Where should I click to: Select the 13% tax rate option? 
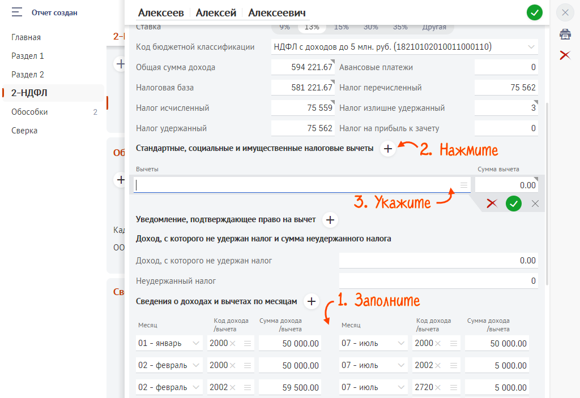312,27
